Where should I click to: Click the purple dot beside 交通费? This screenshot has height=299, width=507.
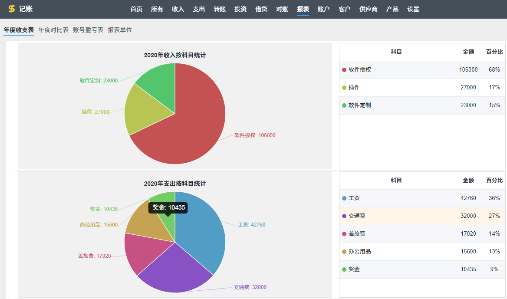point(344,216)
